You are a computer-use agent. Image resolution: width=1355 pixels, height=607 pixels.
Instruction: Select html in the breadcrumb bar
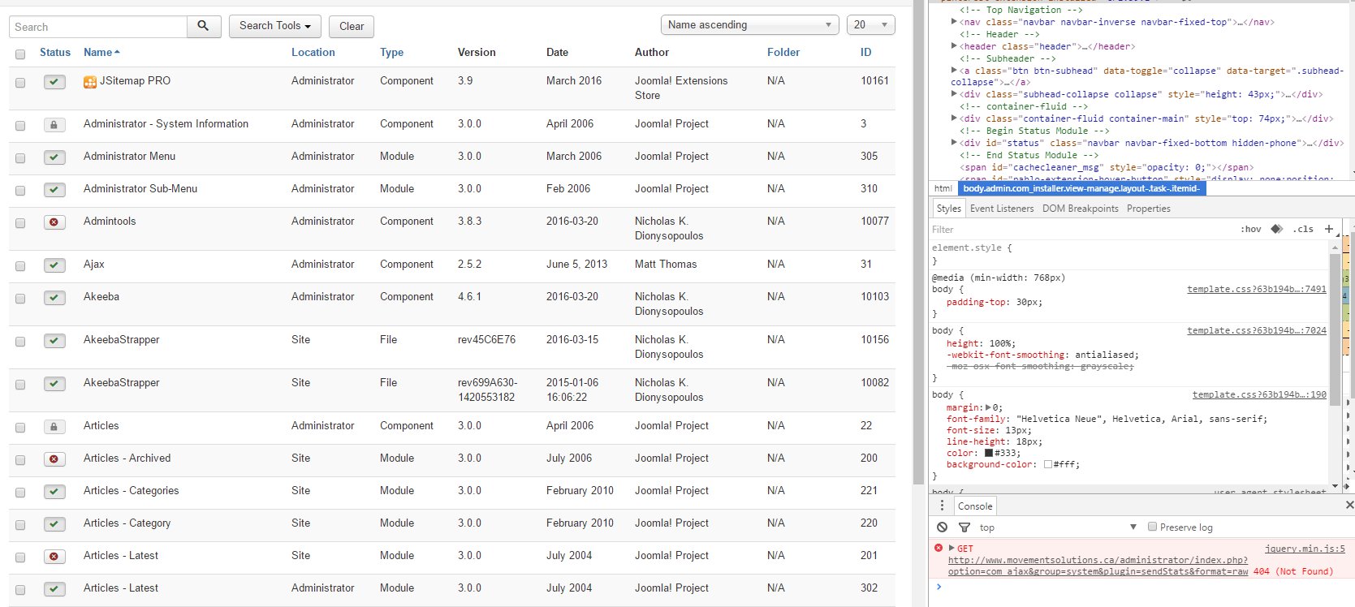pos(943,188)
